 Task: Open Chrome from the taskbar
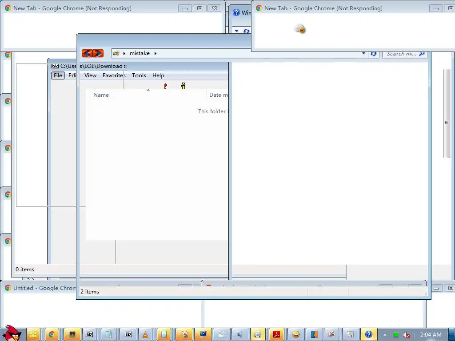tap(52, 335)
